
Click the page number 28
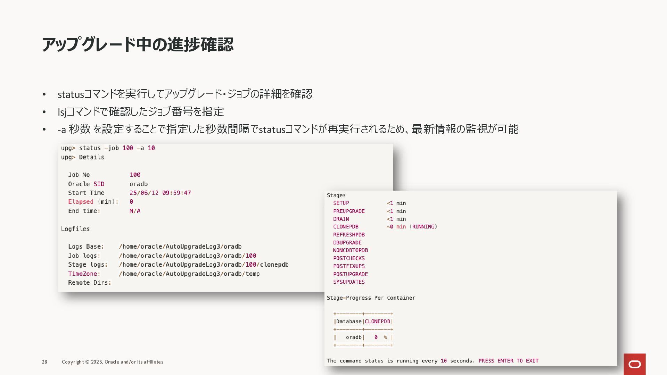point(44,362)
